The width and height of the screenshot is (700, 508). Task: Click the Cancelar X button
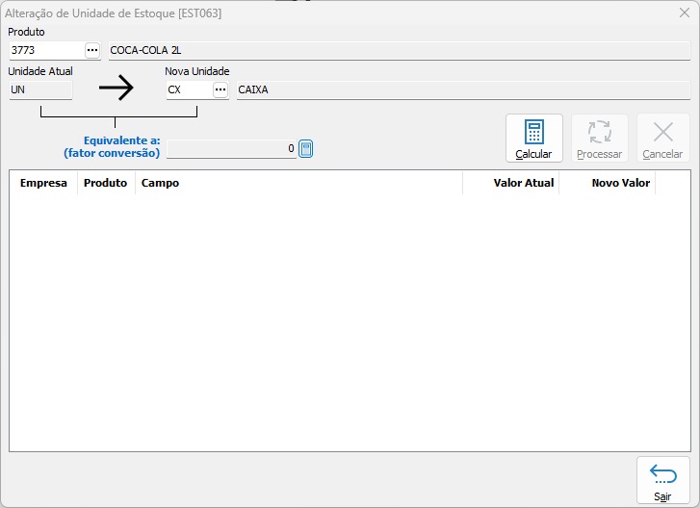tap(662, 139)
